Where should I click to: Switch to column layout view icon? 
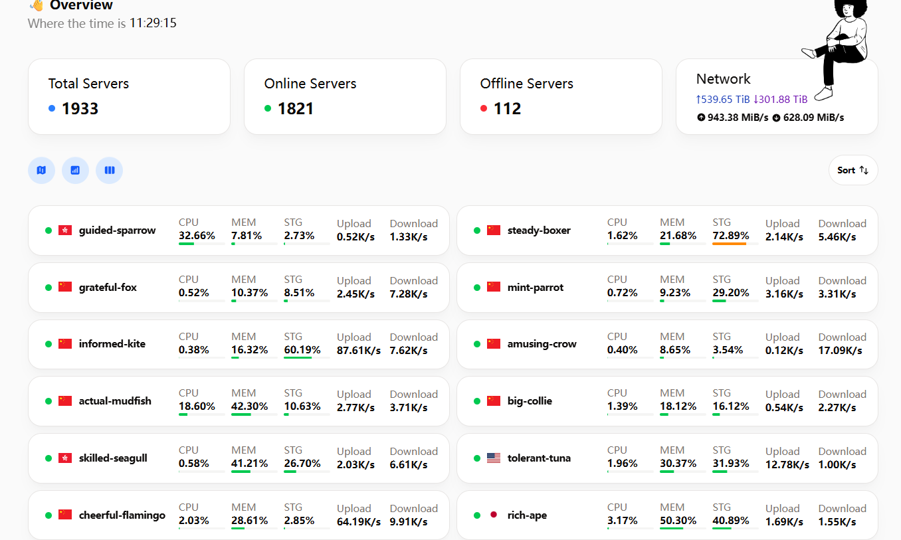click(x=109, y=170)
